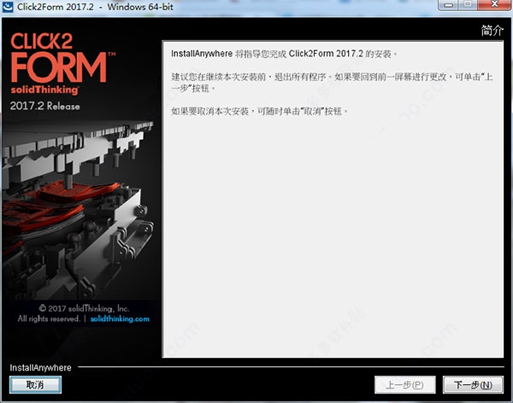Screen dimensions: 513x403
Task: Minimize the Click2Form installer window
Action: pyautogui.click(x=449, y=4)
